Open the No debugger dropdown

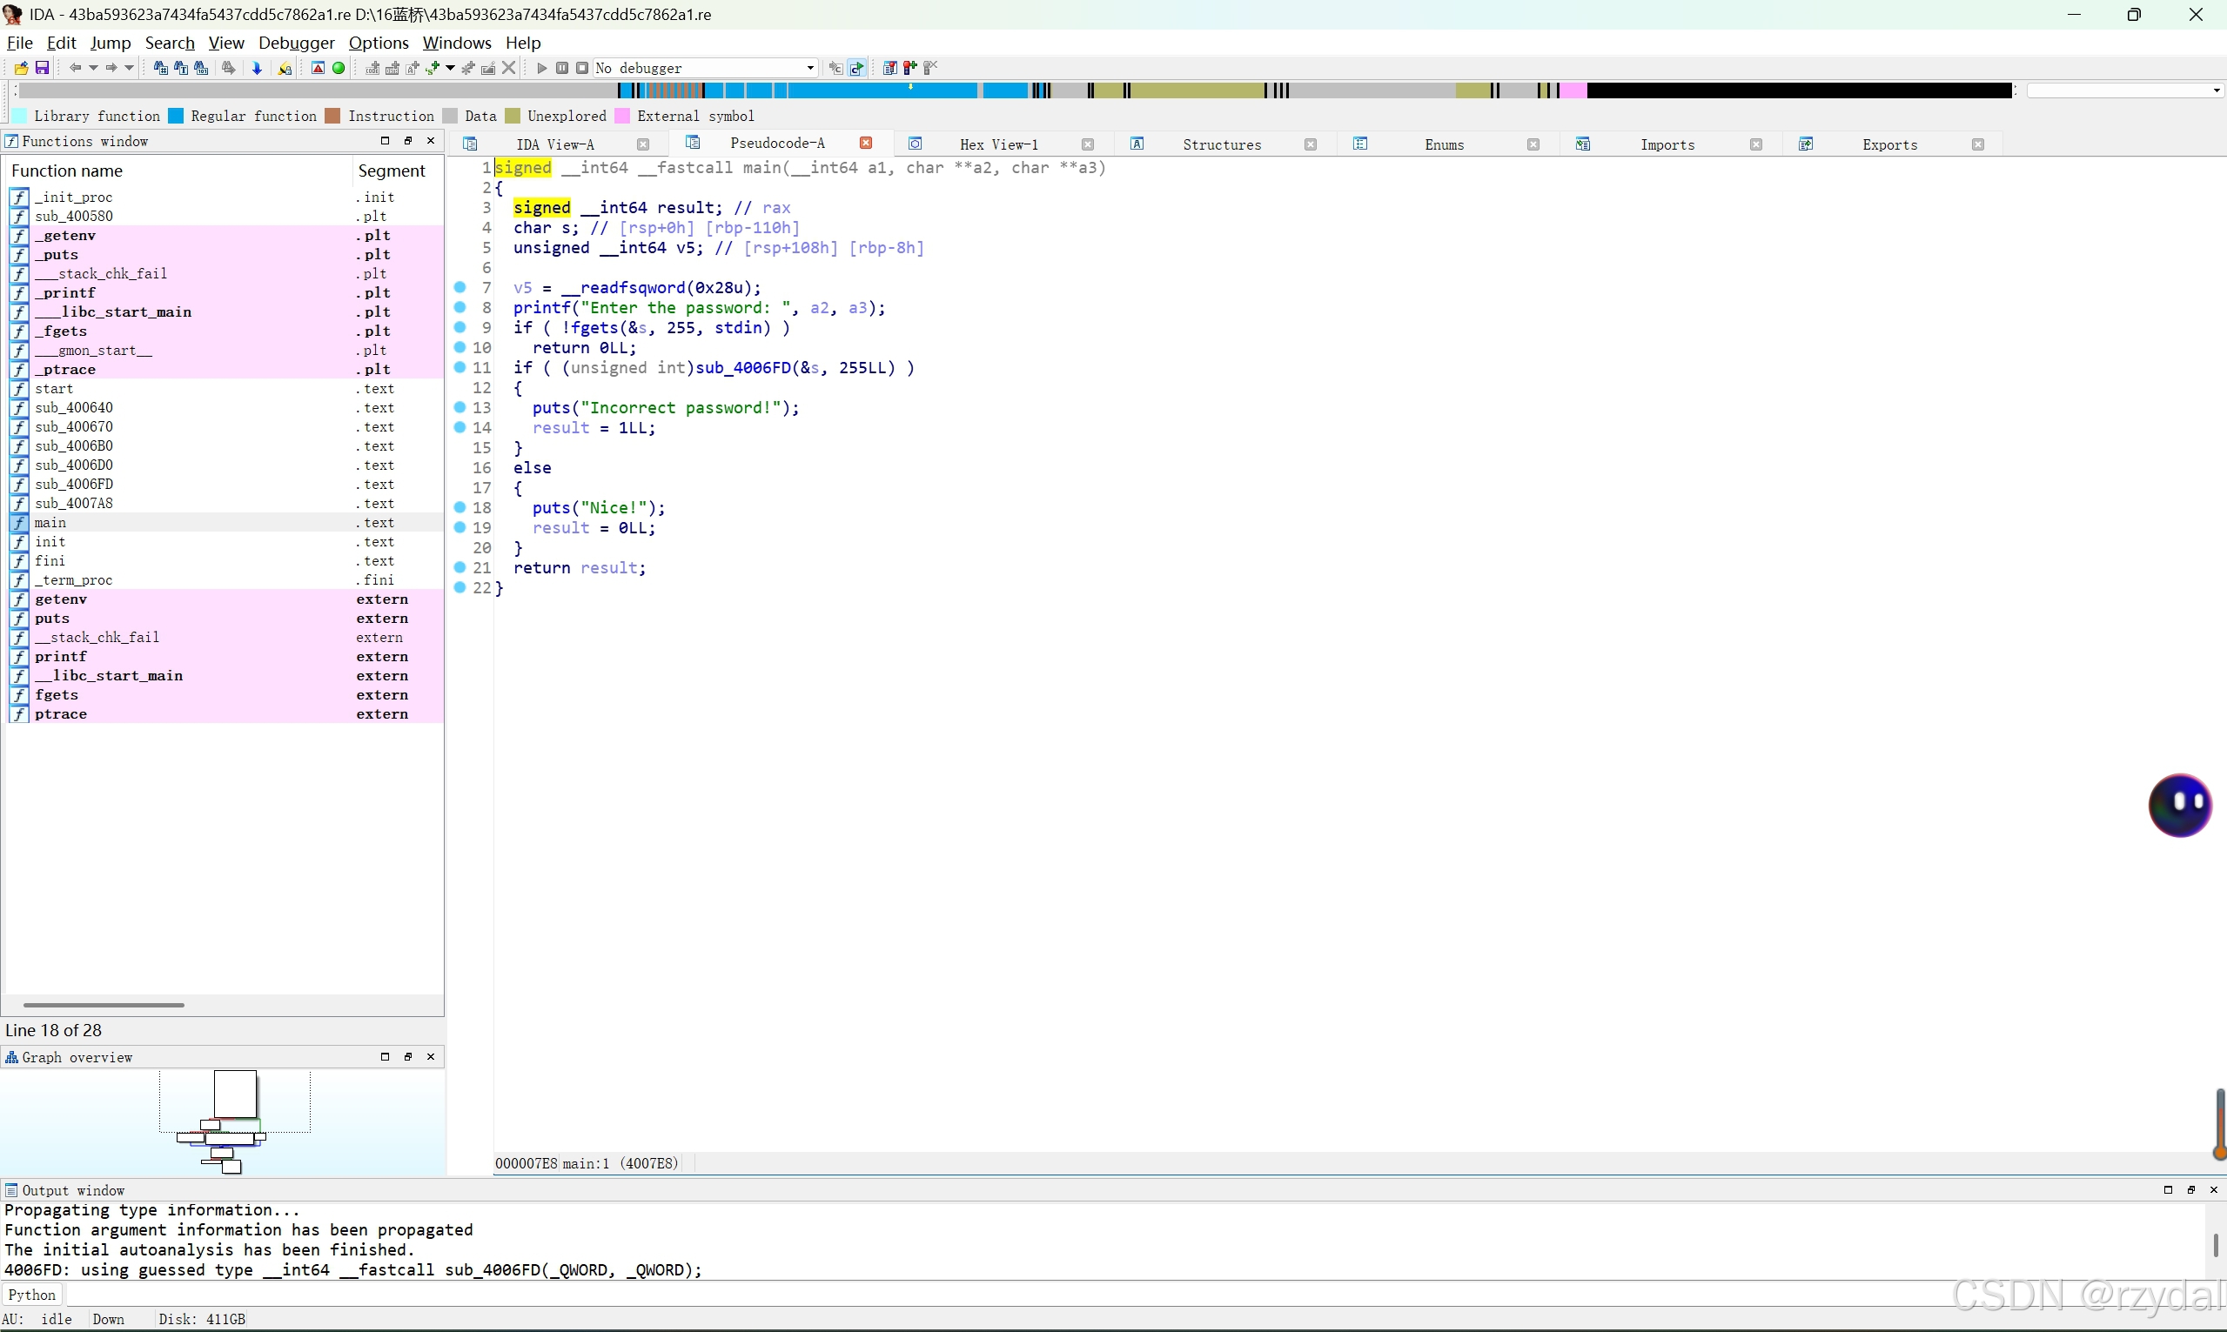click(x=809, y=68)
